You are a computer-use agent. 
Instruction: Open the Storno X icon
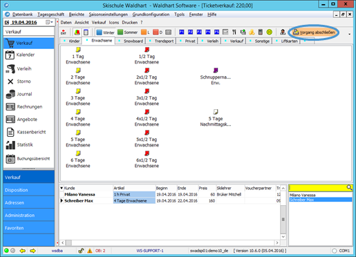pyautogui.click(x=10, y=82)
